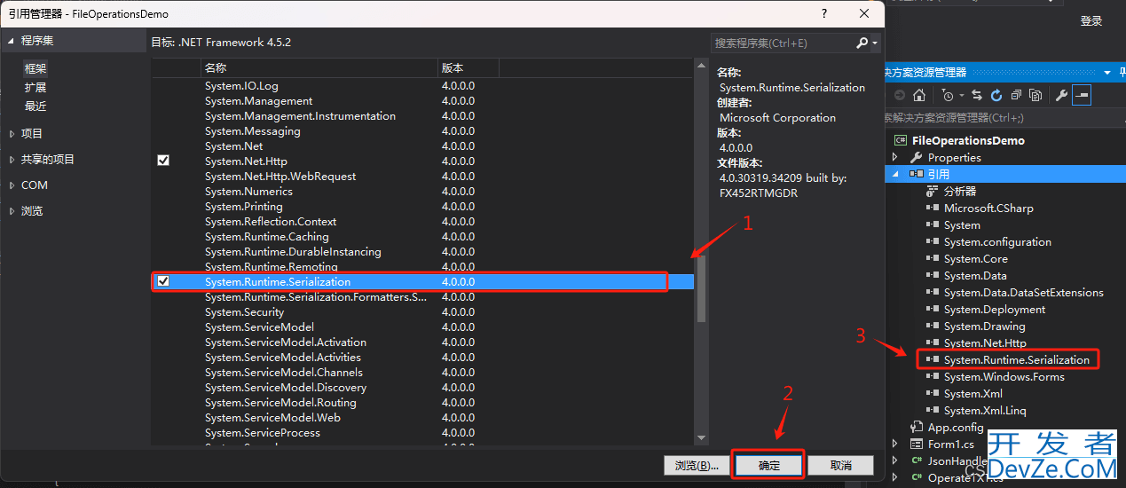Select the 框架 category
This screenshot has height=488, width=1126.
click(35, 68)
